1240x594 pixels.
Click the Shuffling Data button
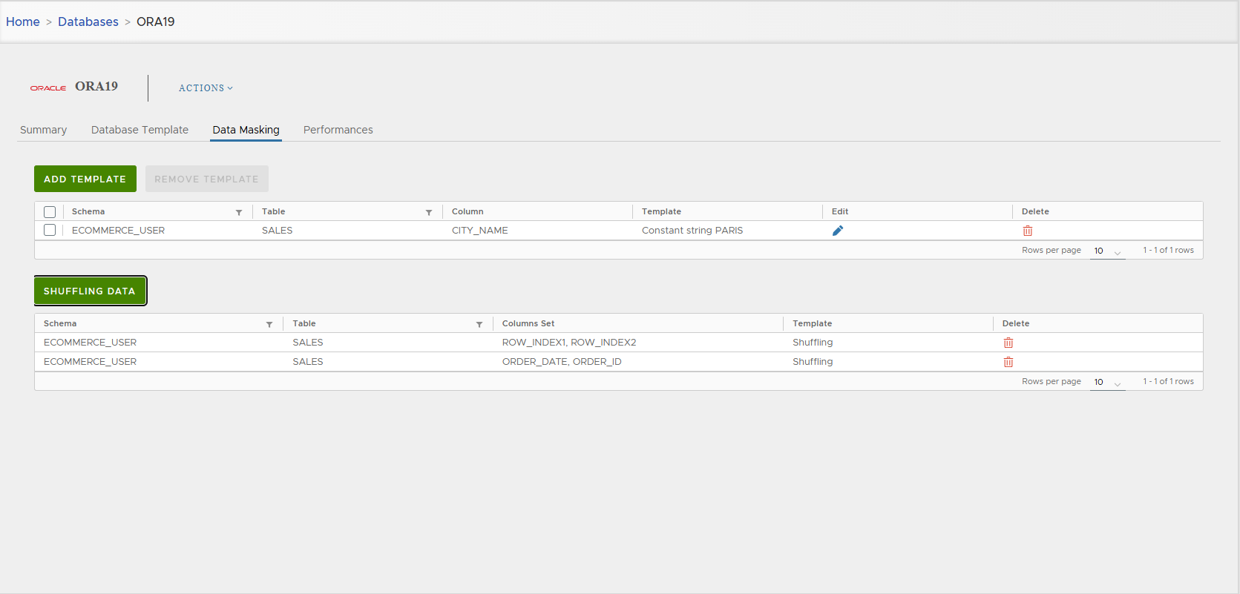point(90,291)
